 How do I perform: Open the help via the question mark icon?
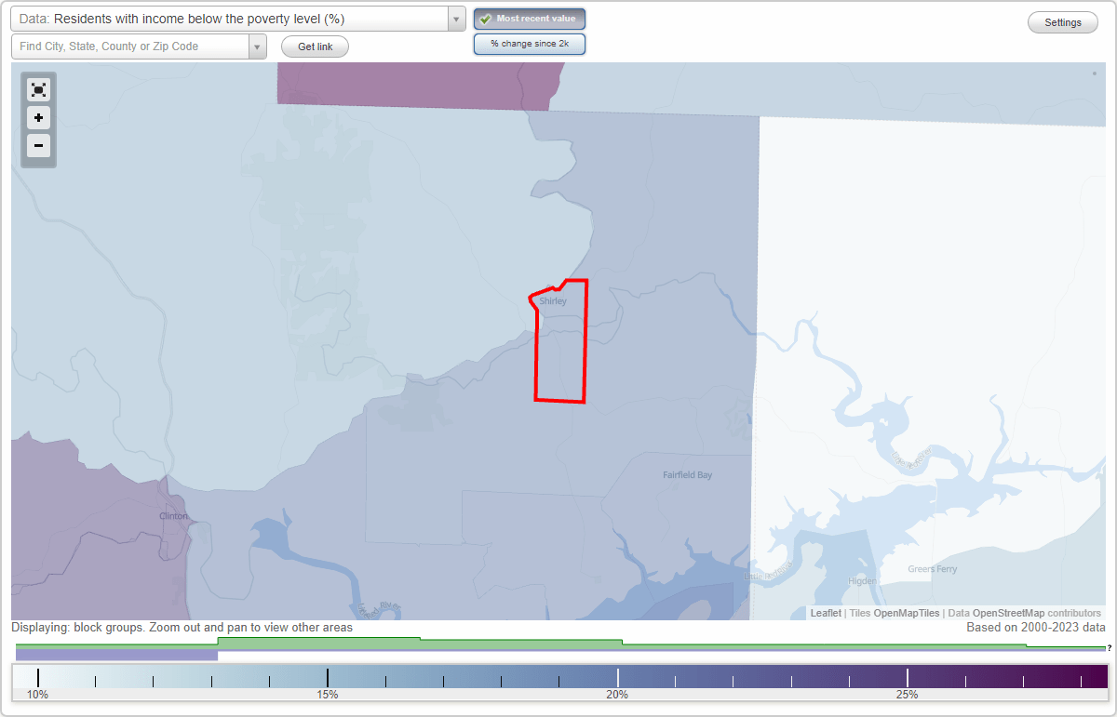coord(1109,647)
